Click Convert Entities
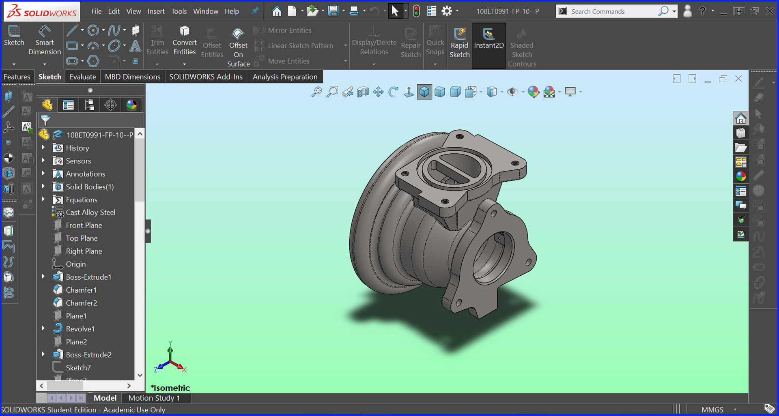This screenshot has height=416, width=779. [185, 41]
